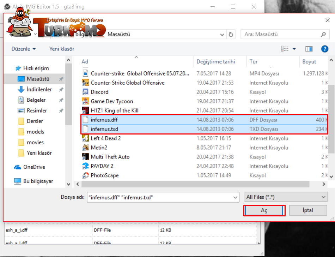Click DFF Dosyası type cell
This screenshot has height=257, width=335.
pyautogui.click(x=263, y=120)
